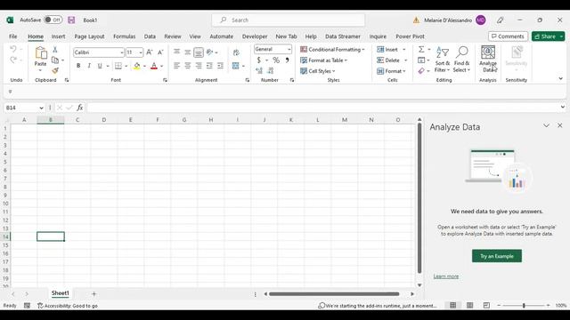
Task: Open the Learn more link
Action: tap(446, 276)
